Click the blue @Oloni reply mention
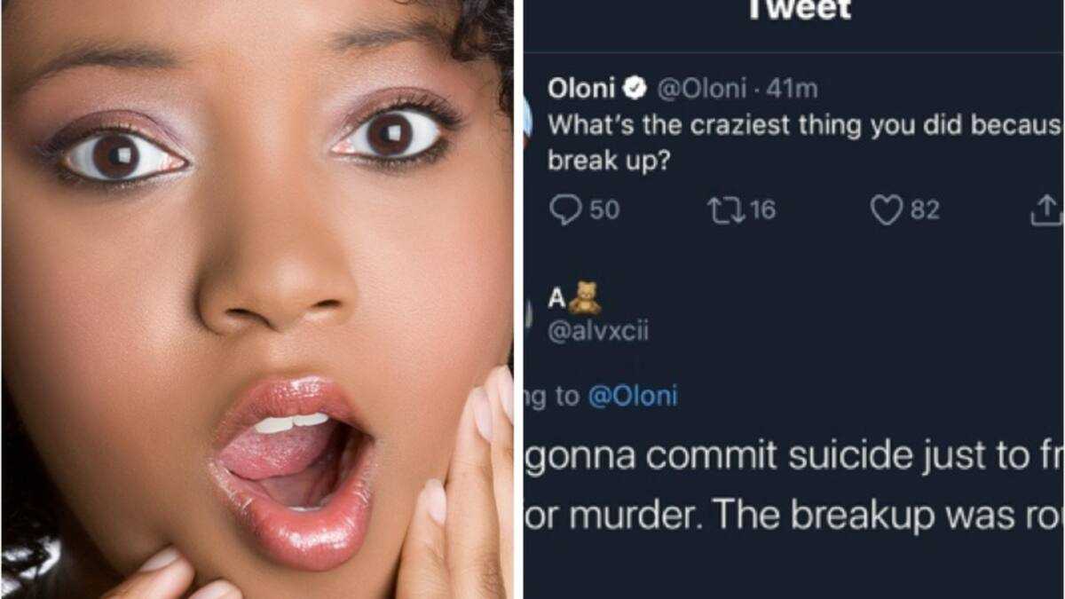The image size is (1065, 599). (633, 396)
